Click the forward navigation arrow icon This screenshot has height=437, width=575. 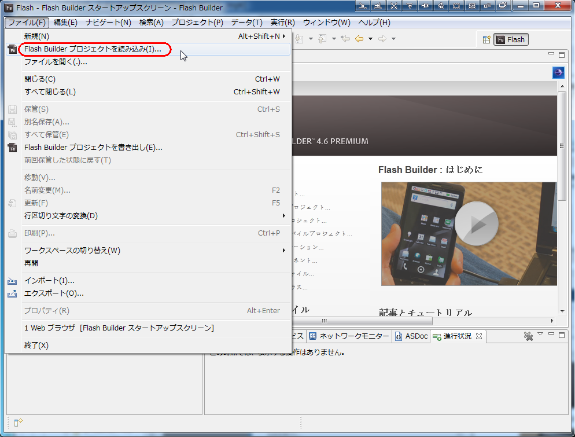pos(382,39)
